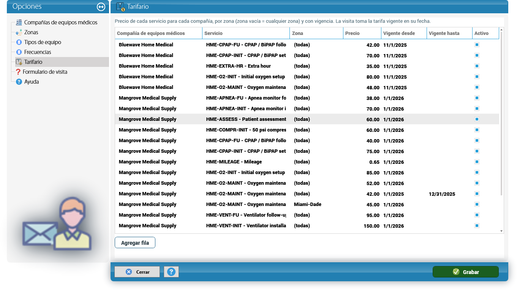517x290 pixels.
Task: Click the Cerrar button
Action: (137, 272)
